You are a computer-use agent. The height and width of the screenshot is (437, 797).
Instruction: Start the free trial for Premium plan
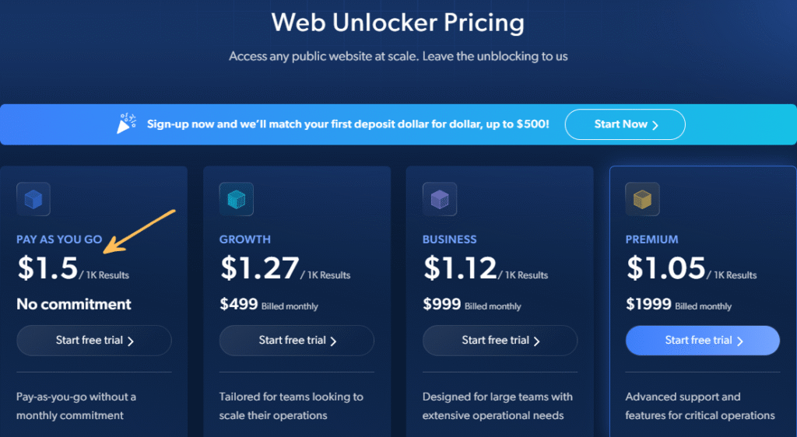(x=703, y=341)
